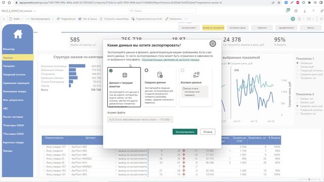Click the Share toolbar item
The width and height of the screenshot is (324, 182).
[x=66, y=19]
